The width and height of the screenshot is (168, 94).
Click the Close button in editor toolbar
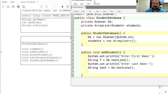[x=119, y=11]
